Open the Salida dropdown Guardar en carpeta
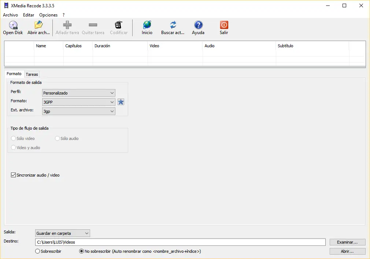This screenshot has height=259, width=370. (x=63, y=233)
